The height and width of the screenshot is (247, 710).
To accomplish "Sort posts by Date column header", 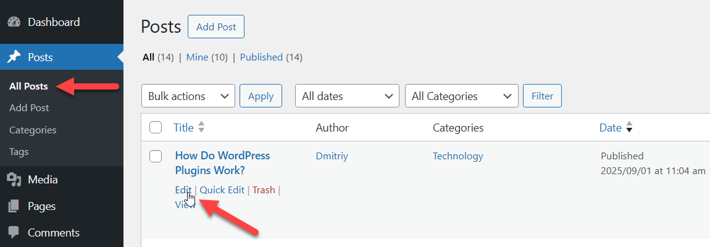I will pyautogui.click(x=611, y=128).
